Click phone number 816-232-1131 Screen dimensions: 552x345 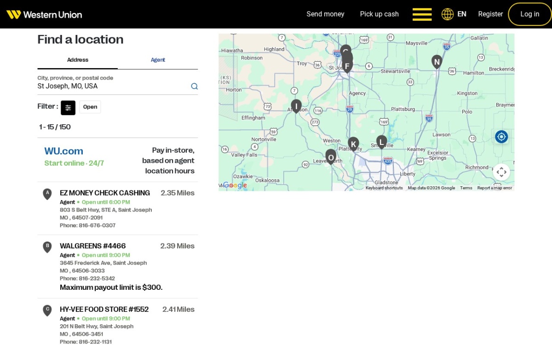95,342
